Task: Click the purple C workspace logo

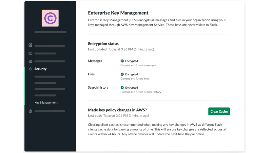Action: click(x=50, y=18)
